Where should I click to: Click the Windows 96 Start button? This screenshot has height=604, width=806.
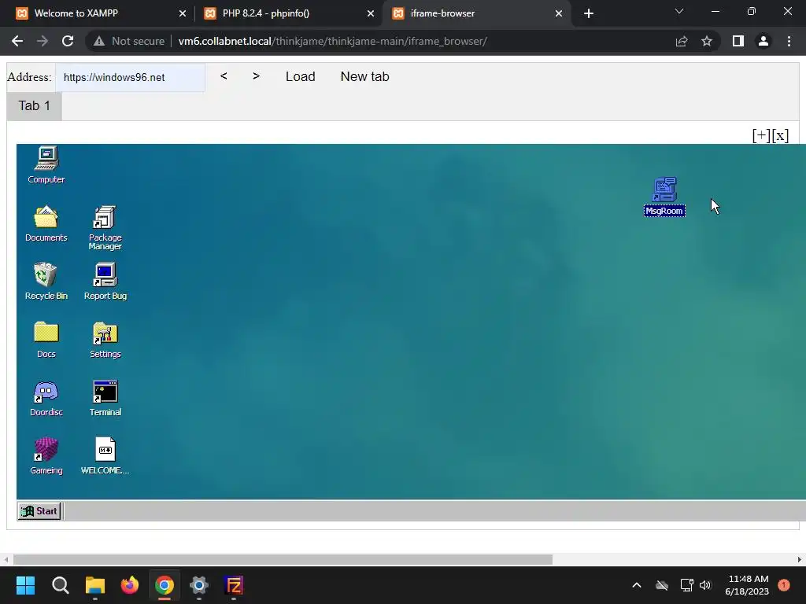coord(39,511)
